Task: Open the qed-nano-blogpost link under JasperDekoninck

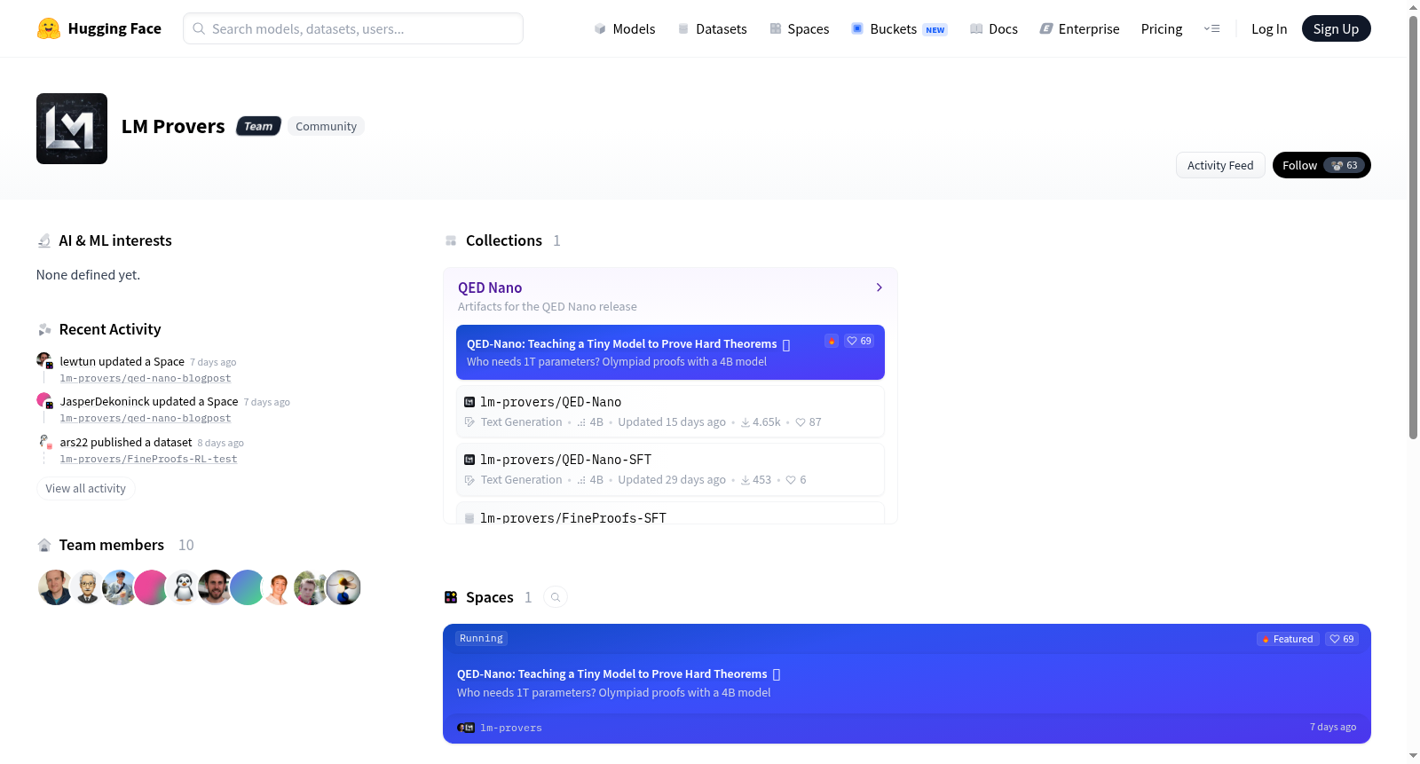Action: click(x=146, y=418)
